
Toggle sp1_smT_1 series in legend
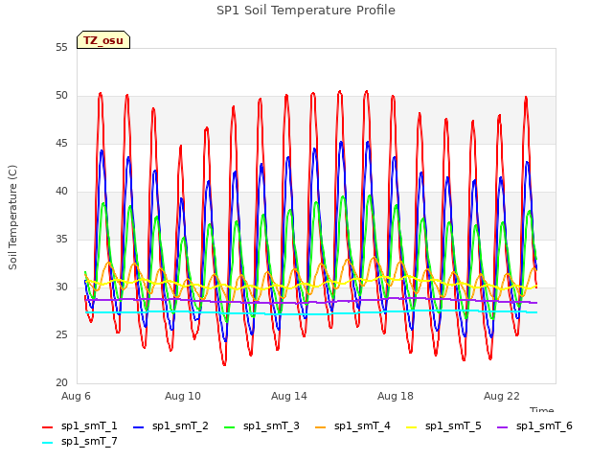[79, 425]
